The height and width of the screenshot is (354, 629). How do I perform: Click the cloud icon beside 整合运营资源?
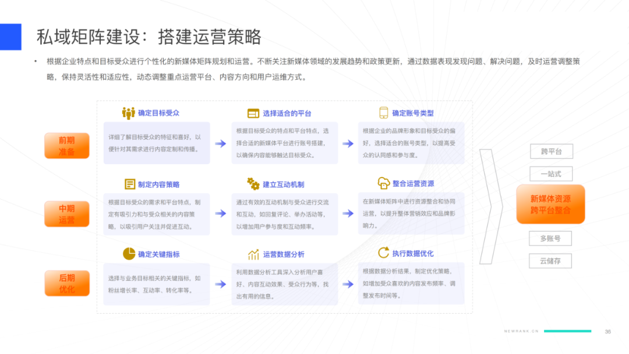coord(383,183)
